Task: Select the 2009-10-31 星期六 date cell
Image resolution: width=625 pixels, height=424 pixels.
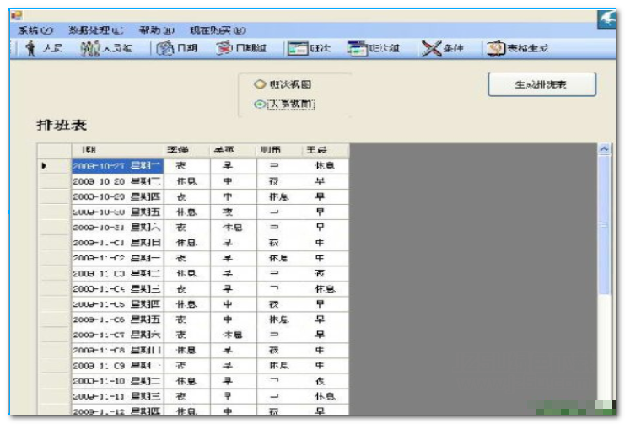Action: (117, 228)
